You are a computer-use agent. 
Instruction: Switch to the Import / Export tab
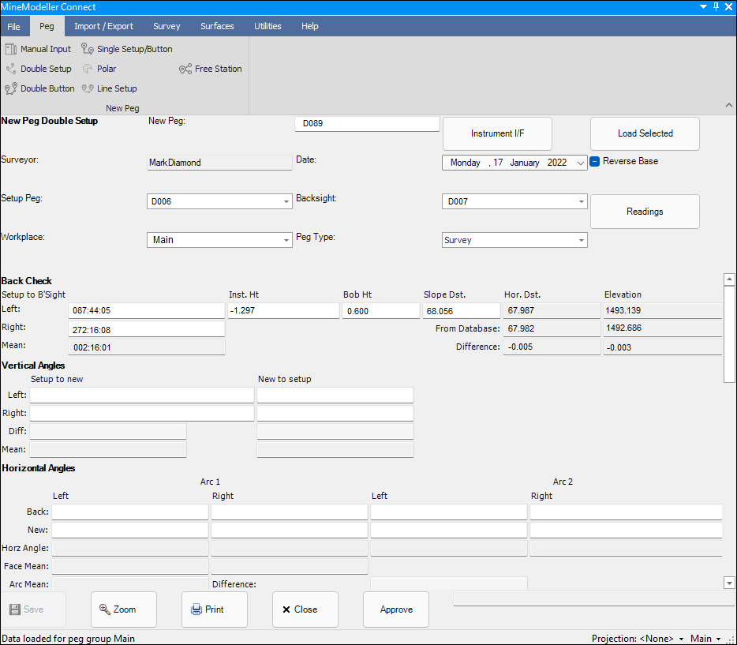pos(103,26)
